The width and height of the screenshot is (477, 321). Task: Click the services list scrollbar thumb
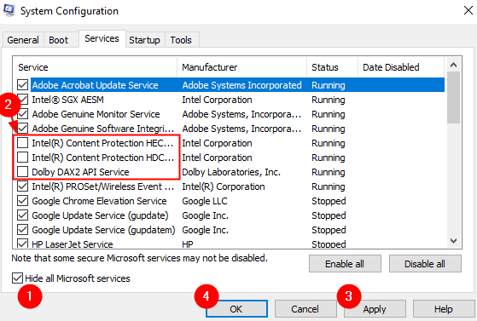pyautogui.click(x=453, y=98)
